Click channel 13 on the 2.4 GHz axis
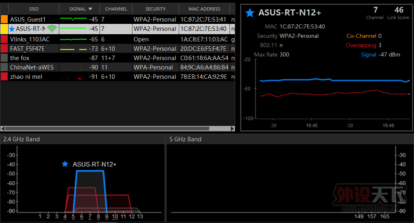Viewport: 414px width, 223px height. point(140,217)
